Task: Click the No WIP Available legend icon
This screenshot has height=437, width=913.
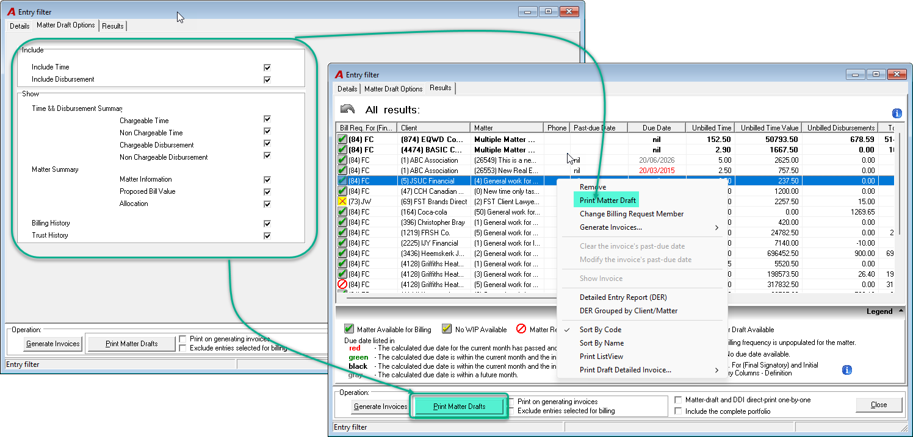Action: click(x=446, y=329)
